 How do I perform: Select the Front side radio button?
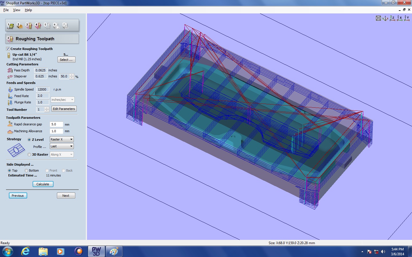pos(47,170)
